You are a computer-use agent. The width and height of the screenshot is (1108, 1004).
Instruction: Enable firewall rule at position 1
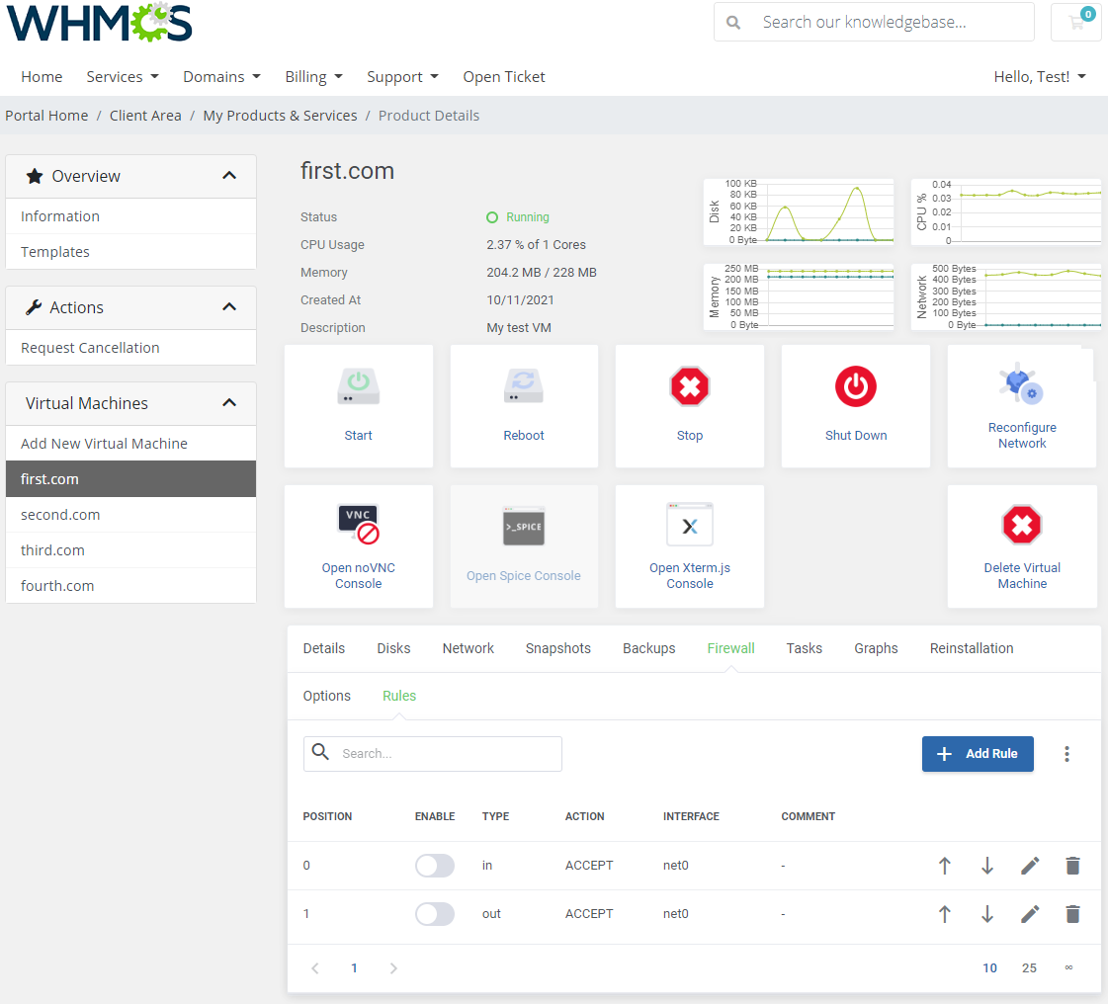(x=435, y=914)
